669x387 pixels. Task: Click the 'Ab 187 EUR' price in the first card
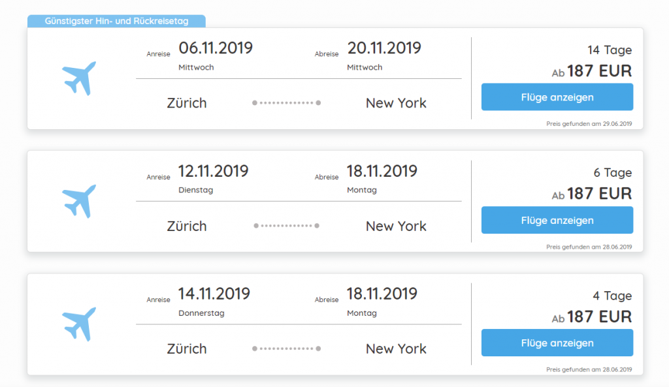(592, 71)
